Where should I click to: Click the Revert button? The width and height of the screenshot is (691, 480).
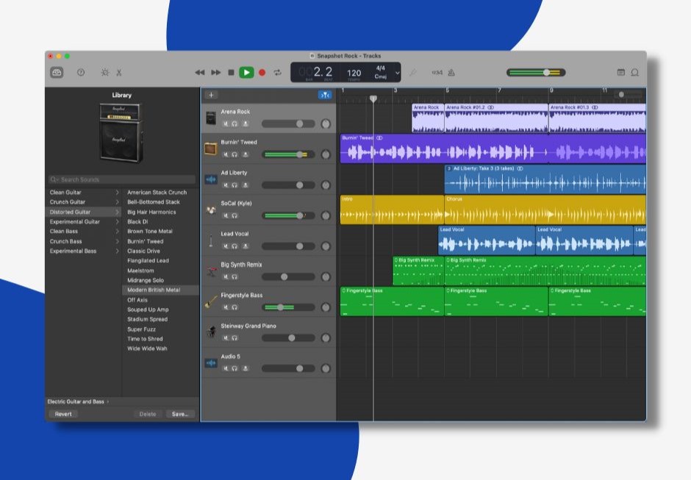tap(63, 414)
